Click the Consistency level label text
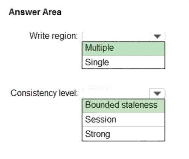The image size is (189, 159). tap(44, 93)
